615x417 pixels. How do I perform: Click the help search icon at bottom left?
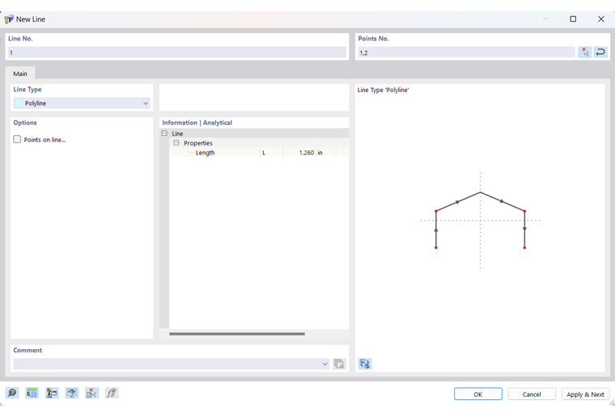coord(12,393)
